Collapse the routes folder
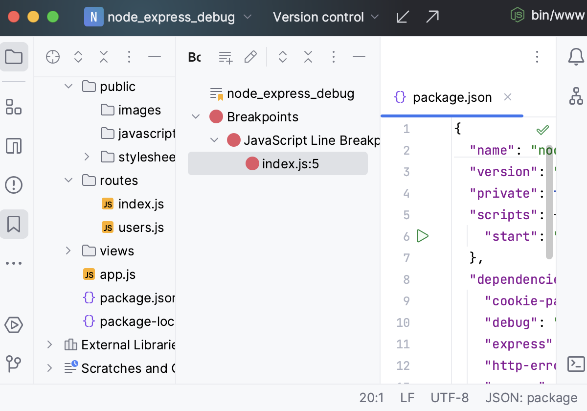 tap(68, 181)
